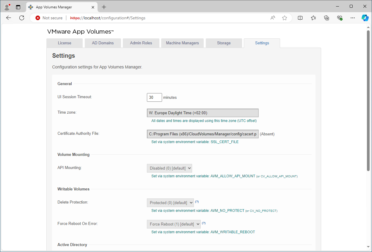
Task: Open the Settings and more menu
Action: point(352,18)
